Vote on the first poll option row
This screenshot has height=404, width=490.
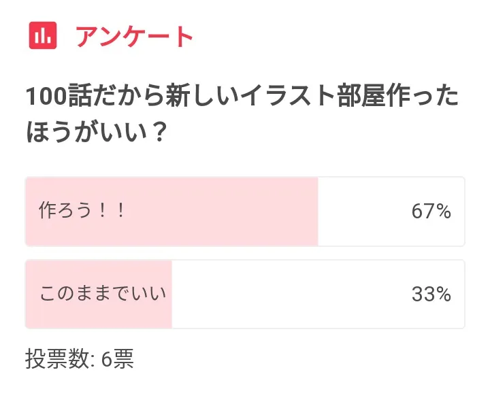245,212
